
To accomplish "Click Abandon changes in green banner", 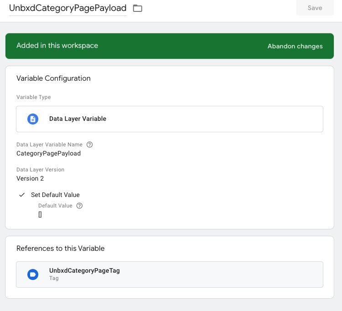I will click(x=295, y=46).
